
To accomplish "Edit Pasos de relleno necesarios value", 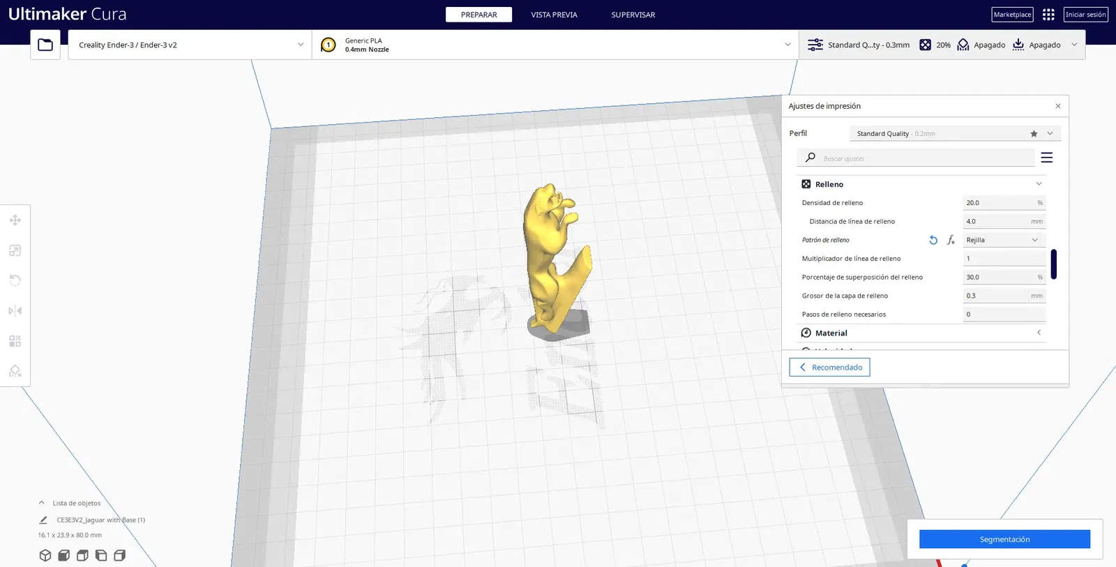I will (x=1004, y=315).
